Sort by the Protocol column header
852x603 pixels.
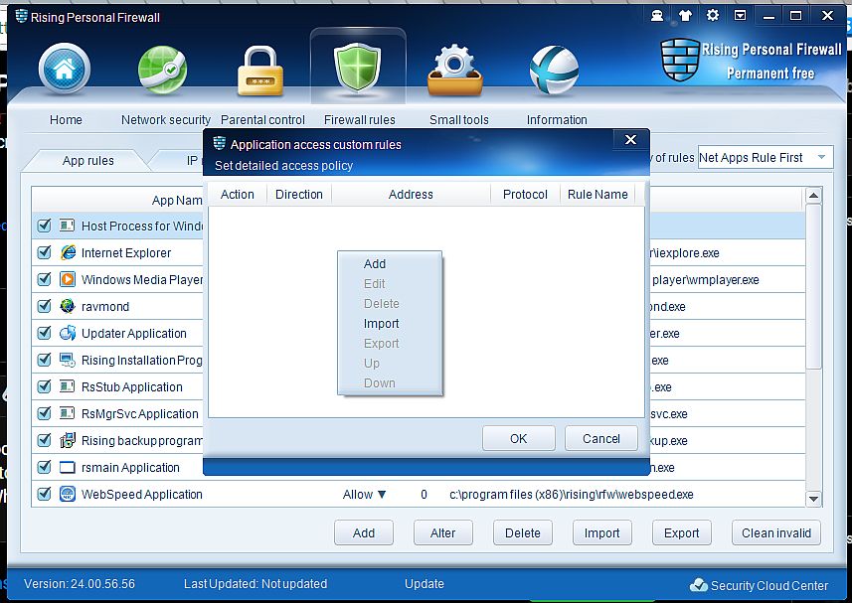[x=525, y=195]
